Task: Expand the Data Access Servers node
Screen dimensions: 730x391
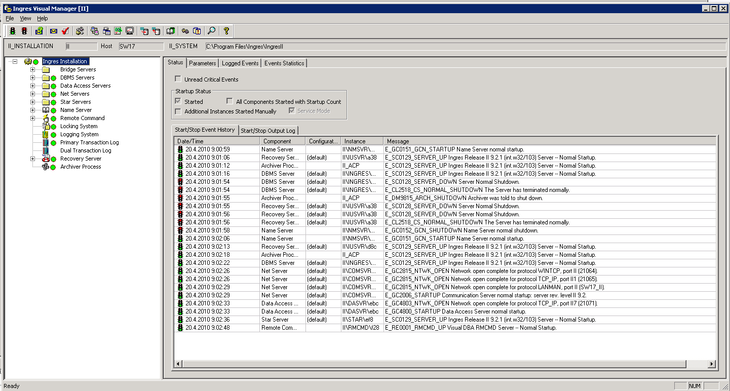Action: coord(32,86)
